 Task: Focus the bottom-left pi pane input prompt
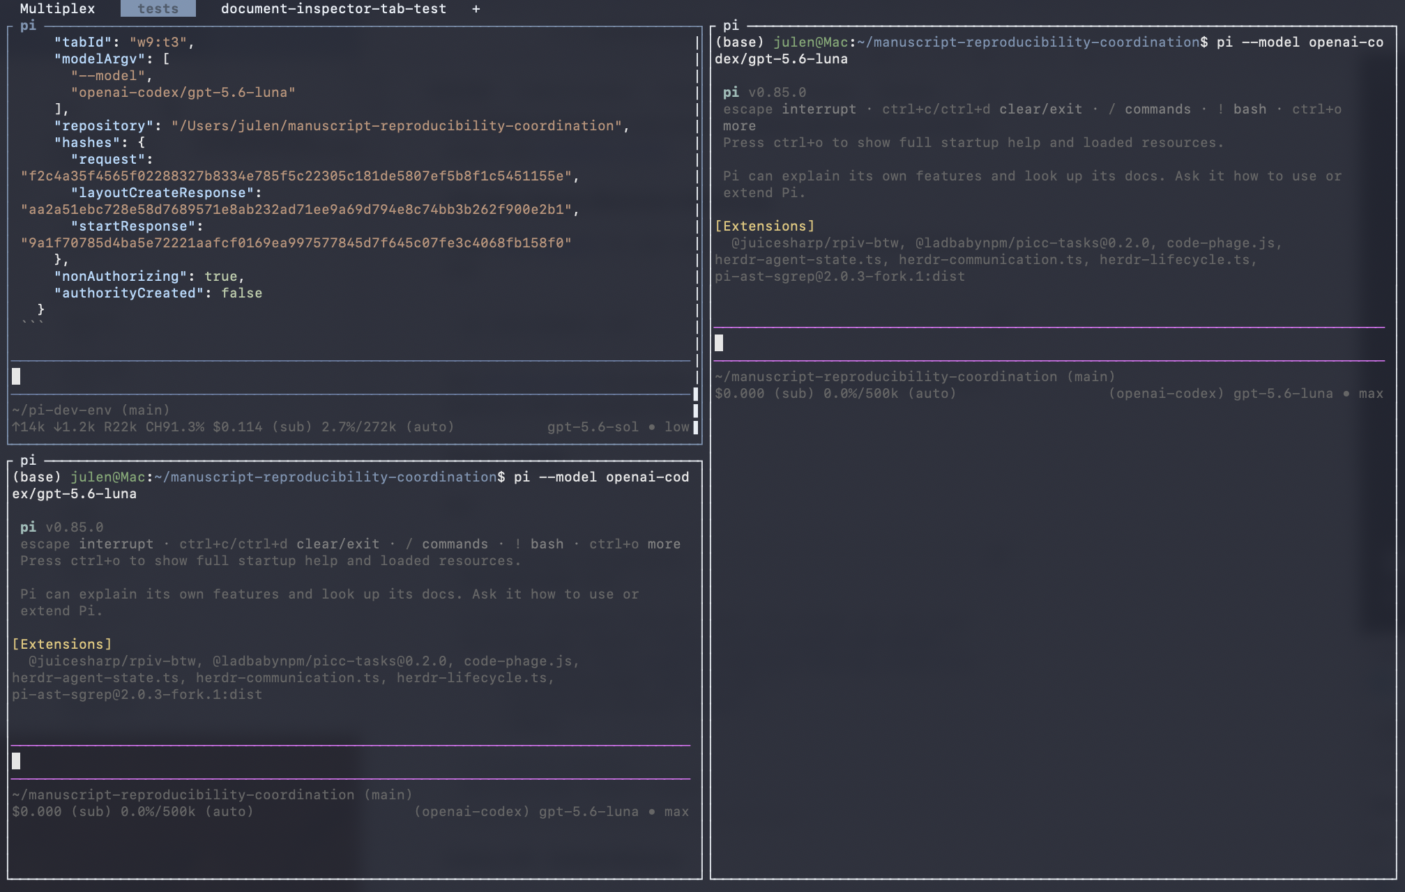tap(351, 762)
